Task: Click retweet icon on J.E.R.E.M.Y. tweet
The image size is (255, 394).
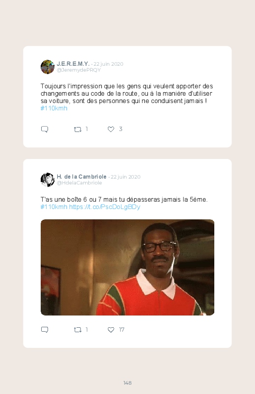Action: click(77, 130)
